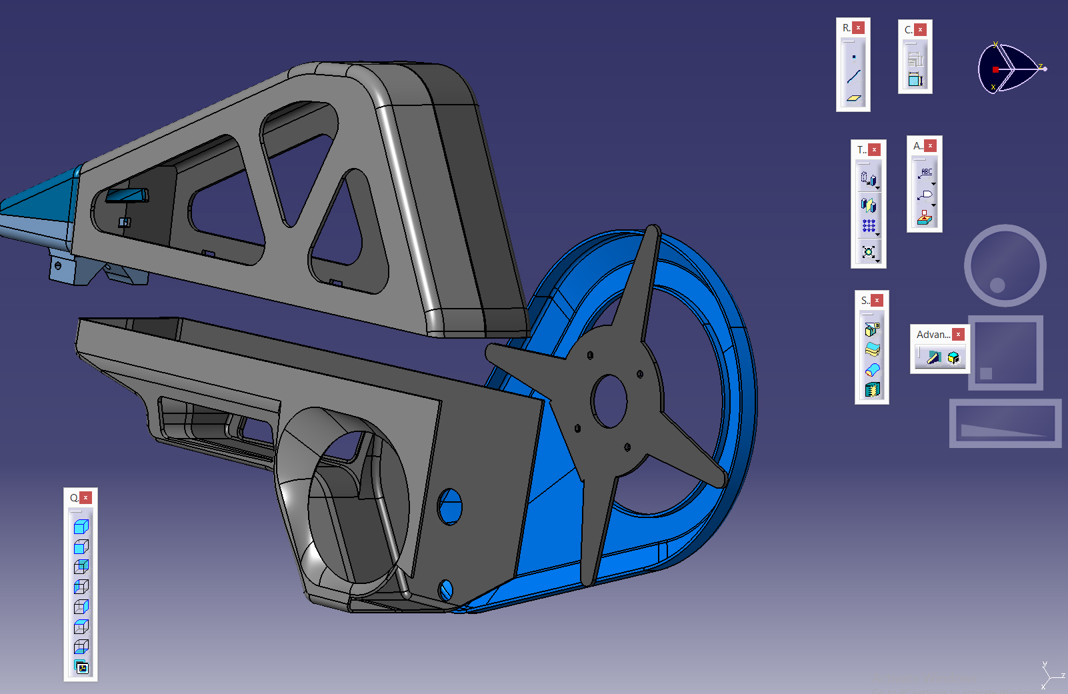Select the Line reference element tool

tap(853, 77)
